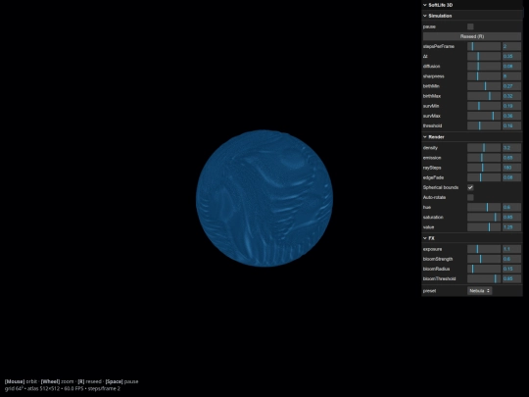Click the blue simulated sphere

(264, 198)
